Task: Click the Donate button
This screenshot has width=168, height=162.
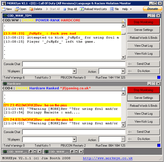Action: click(x=153, y=9)
